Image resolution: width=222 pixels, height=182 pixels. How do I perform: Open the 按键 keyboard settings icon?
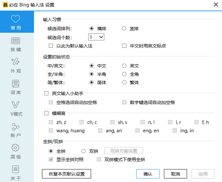[x=16, y=41]
